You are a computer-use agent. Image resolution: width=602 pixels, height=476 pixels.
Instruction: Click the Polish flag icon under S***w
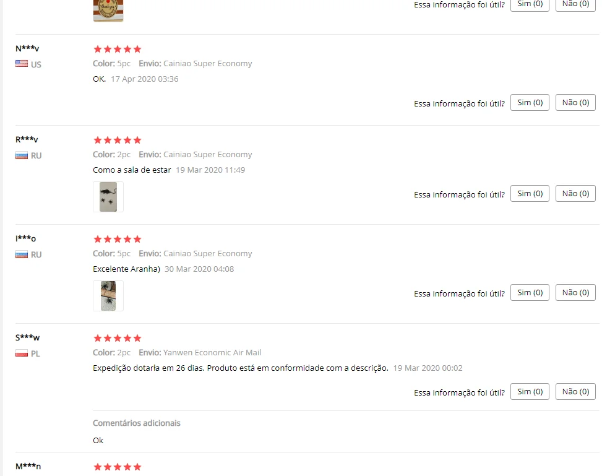22,353
